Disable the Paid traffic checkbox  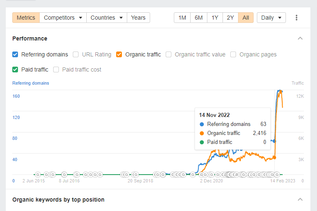pos(15,70)
